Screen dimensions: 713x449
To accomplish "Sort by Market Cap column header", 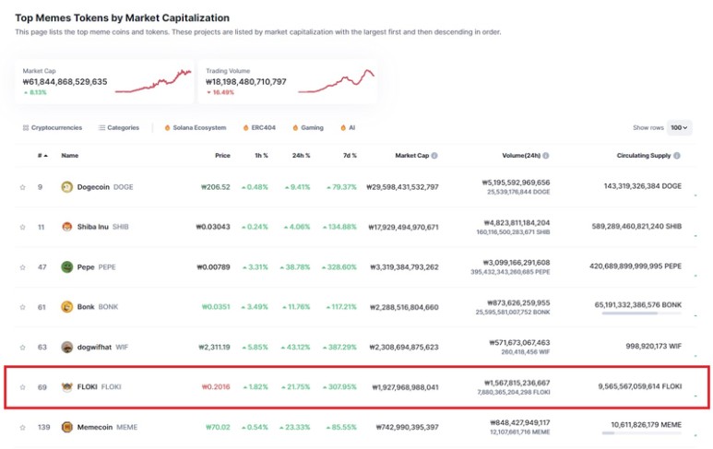I will (412, 156).
